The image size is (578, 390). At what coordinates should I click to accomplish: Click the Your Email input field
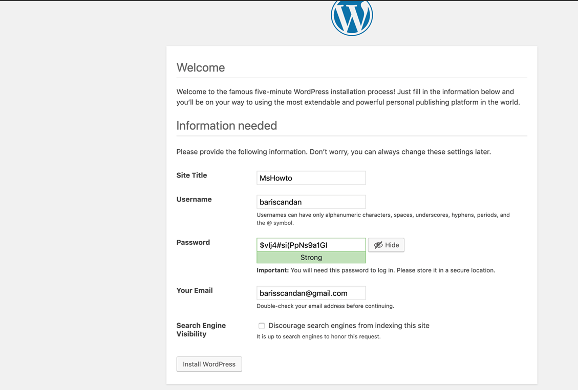[311, 293]
